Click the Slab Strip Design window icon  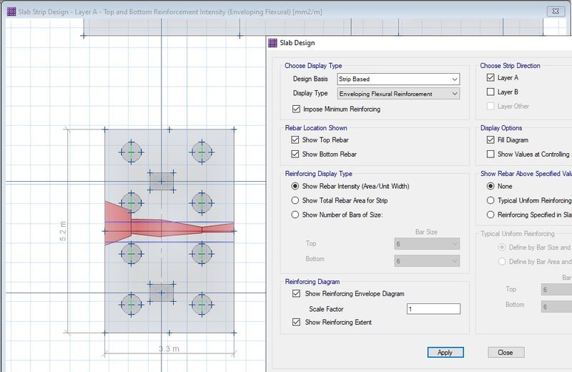[11, 11]
